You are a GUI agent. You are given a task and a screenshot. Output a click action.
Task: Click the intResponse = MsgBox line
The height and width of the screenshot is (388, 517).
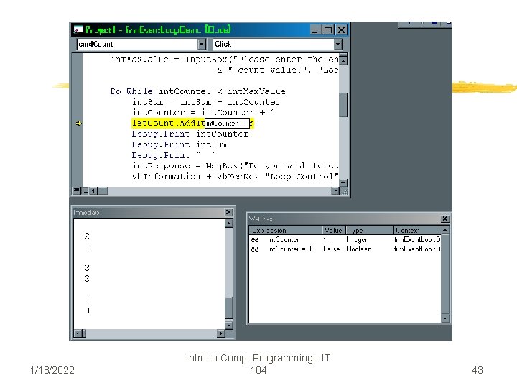click(x=235, y=166)
